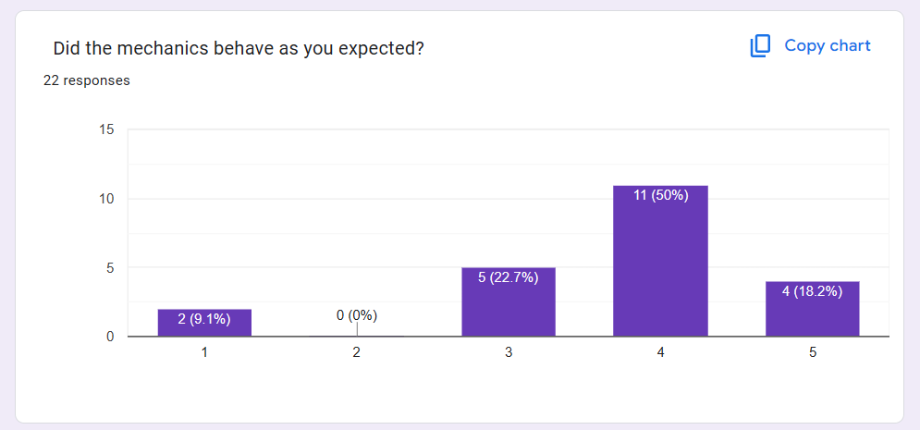Click the 11 (50%) data label
The height and width of the screenshot is (430, 920).
[660, 195]
